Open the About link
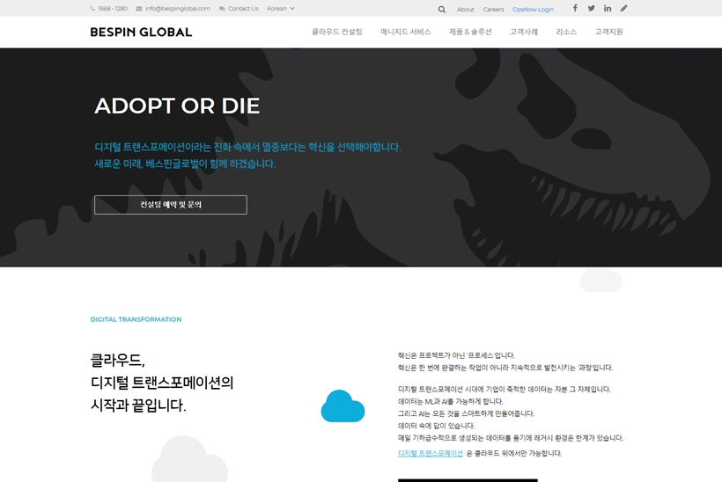Screen dimensions: 722x482 point(465,9)
